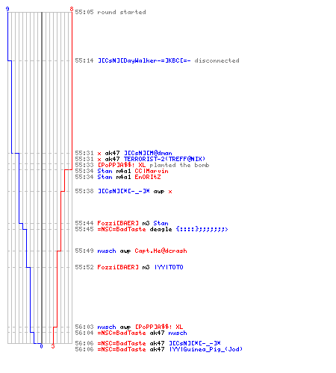Select the 55:38 aug kill entry
Screen dimensions: 336x373
(x=123, y=191)
